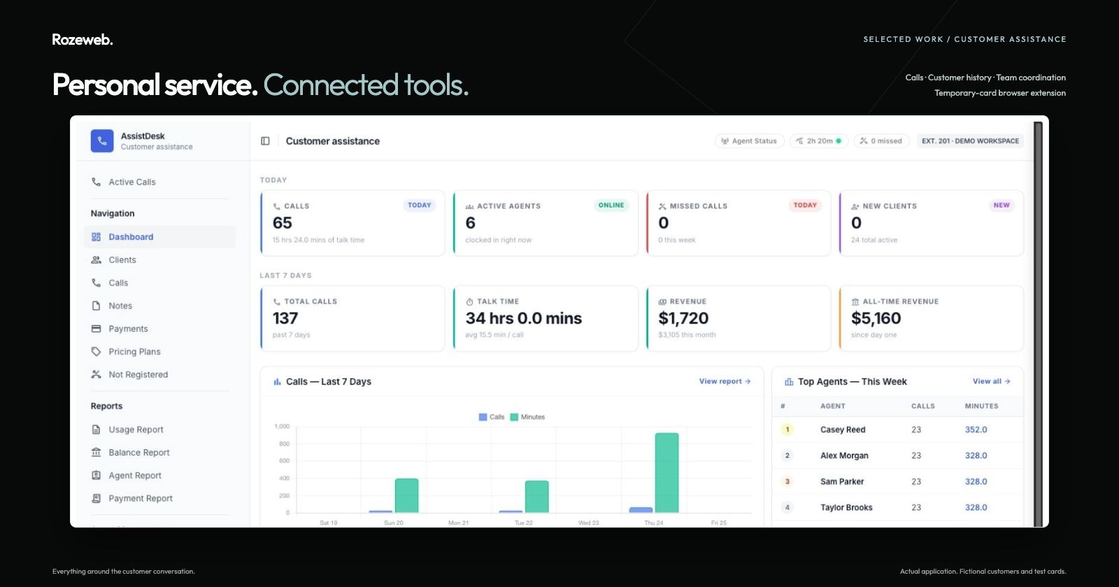
Task: Click the Clients people icon
Action: (97, 260)
